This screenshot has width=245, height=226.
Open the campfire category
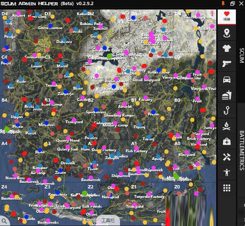(226, 126)
